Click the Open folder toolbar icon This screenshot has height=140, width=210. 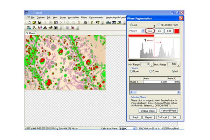(34, 22)
